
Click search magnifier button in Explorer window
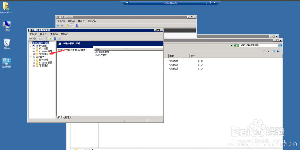[x=280, y=46]
